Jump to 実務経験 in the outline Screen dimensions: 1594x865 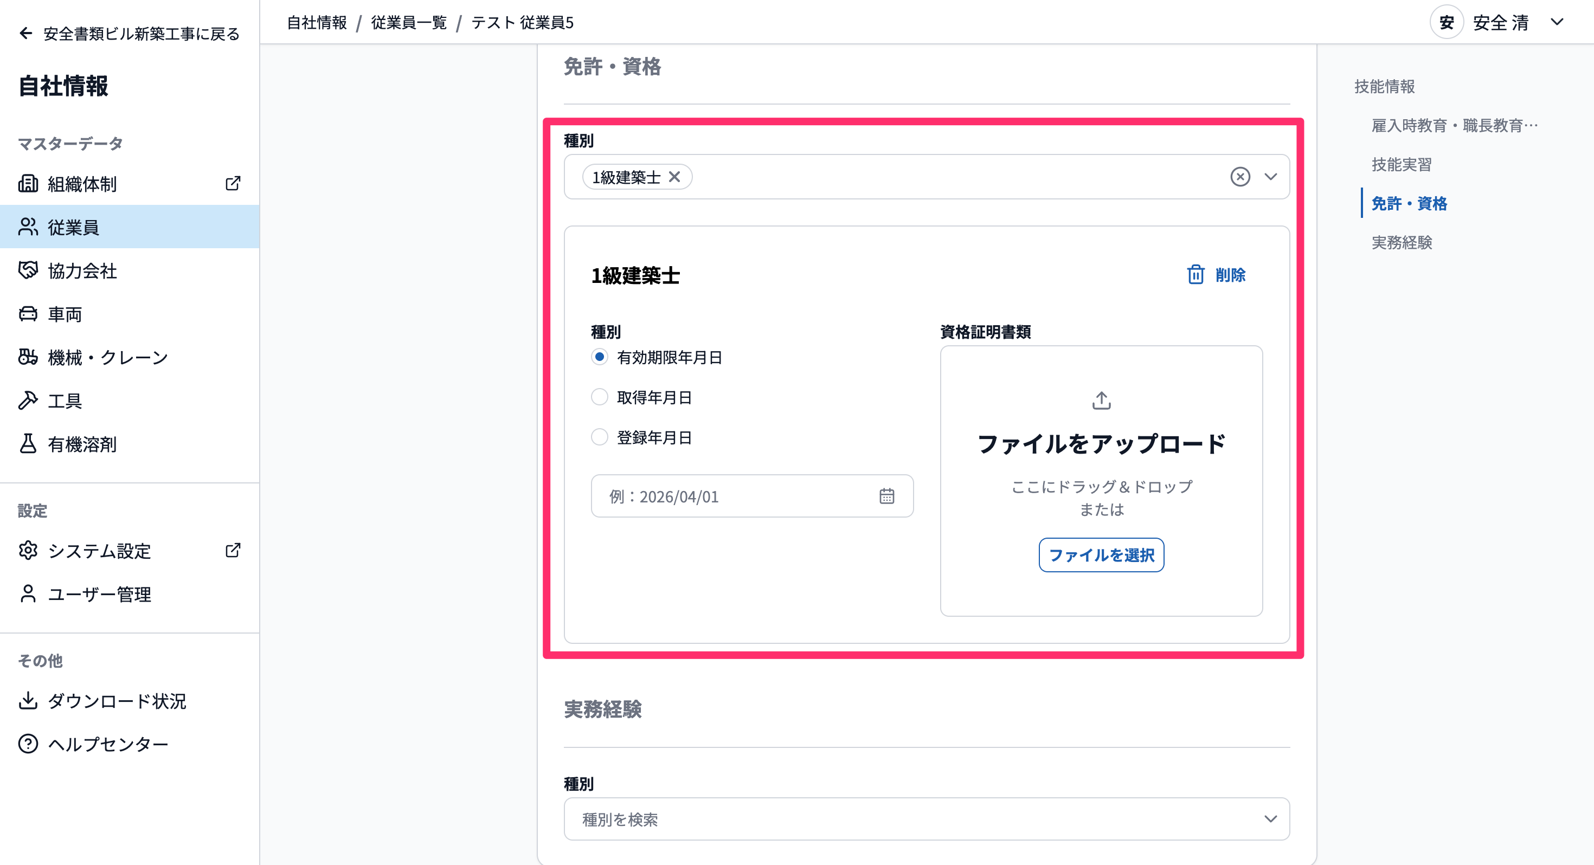click(1402, 243)
